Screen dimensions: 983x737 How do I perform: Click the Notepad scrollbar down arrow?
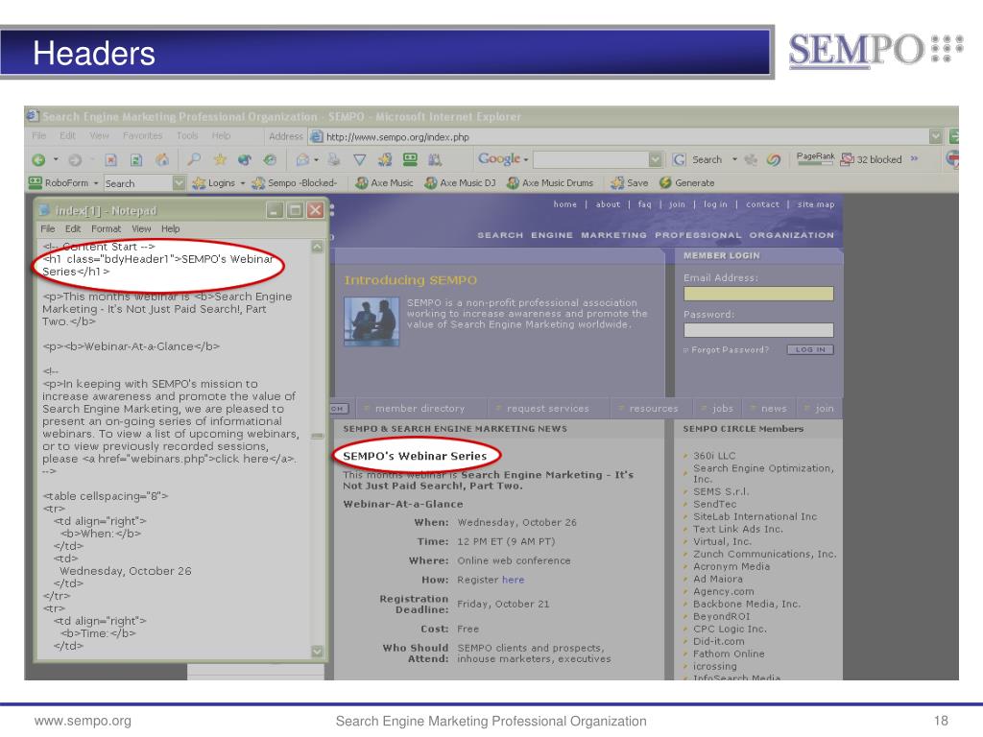click(317, 652)
